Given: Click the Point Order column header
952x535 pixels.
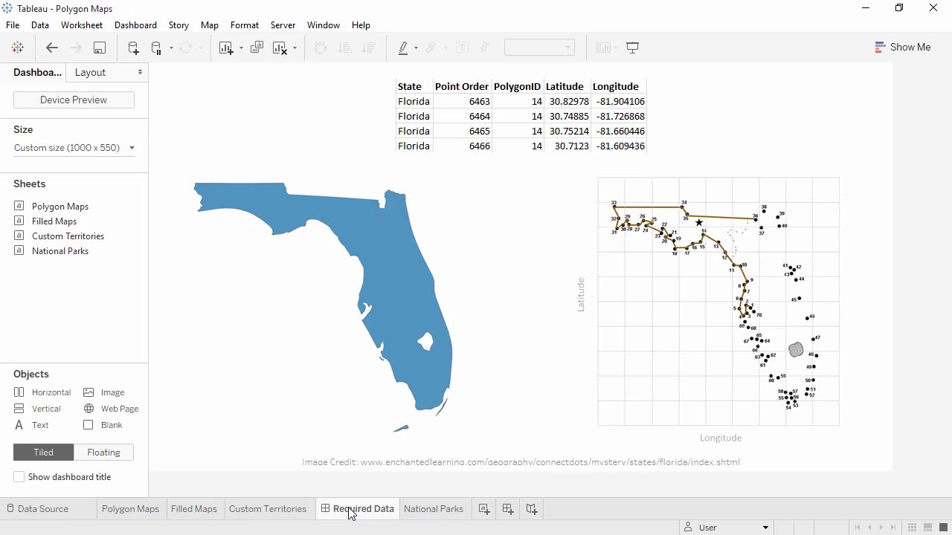Looking at the screenshot, I should click(462, 87).
